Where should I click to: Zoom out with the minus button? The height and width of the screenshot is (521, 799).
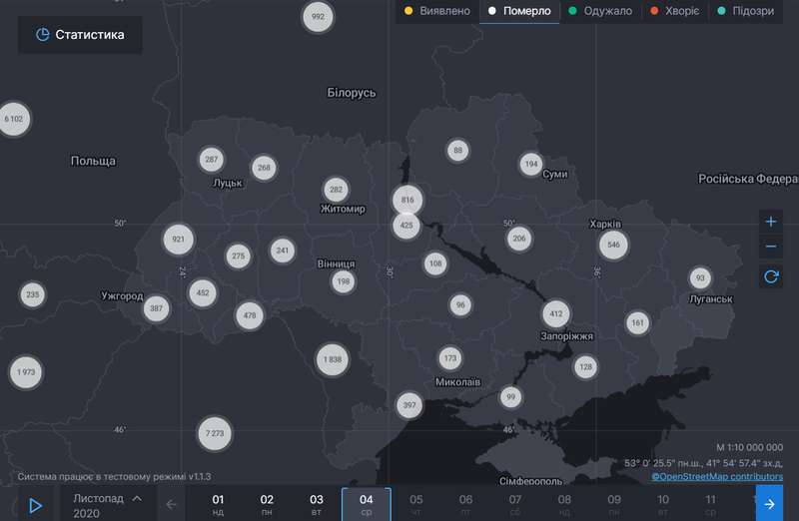coord(770,247)
